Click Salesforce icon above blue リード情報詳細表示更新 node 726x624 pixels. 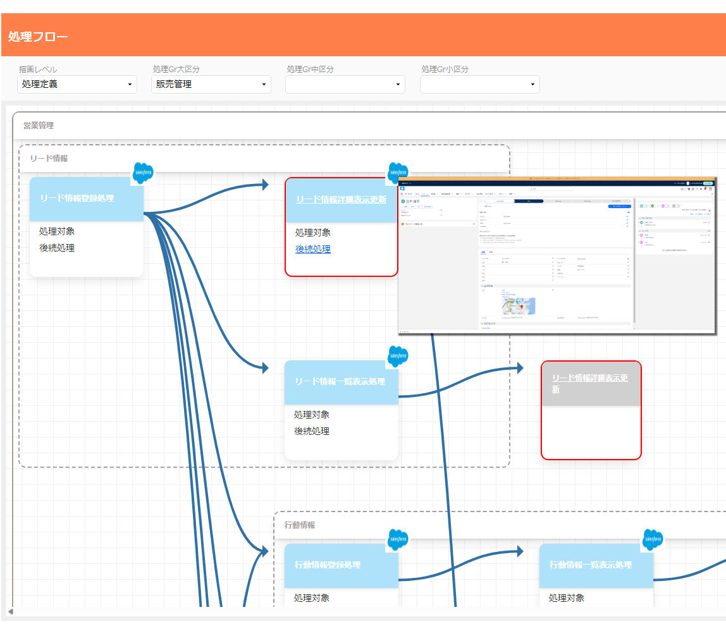[398, 173]
